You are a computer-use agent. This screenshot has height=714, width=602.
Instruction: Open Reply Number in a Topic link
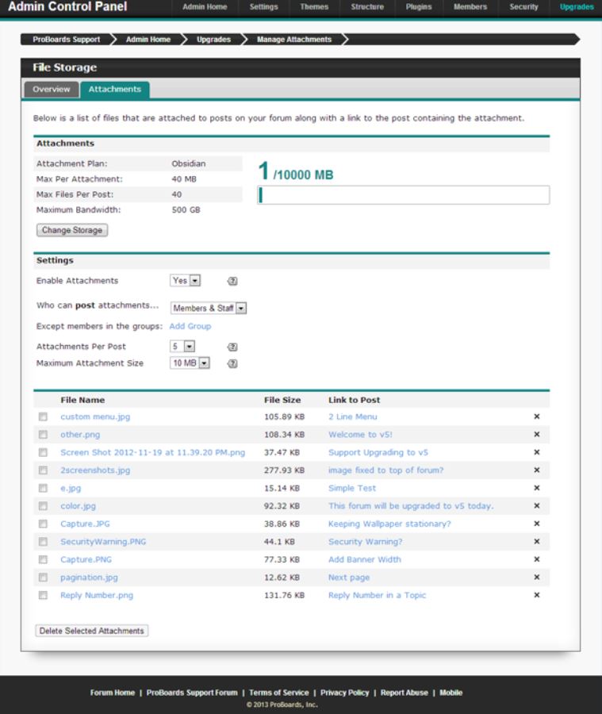(x=377, y=595)
